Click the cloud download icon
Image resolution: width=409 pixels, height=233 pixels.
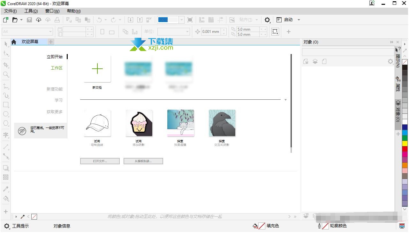tap(39, 20)
